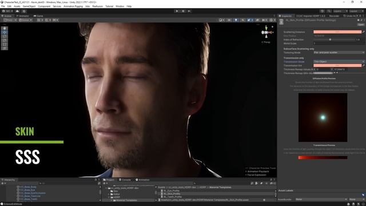
Task: Toggle scene audio icon
Action: click(242, 20)
